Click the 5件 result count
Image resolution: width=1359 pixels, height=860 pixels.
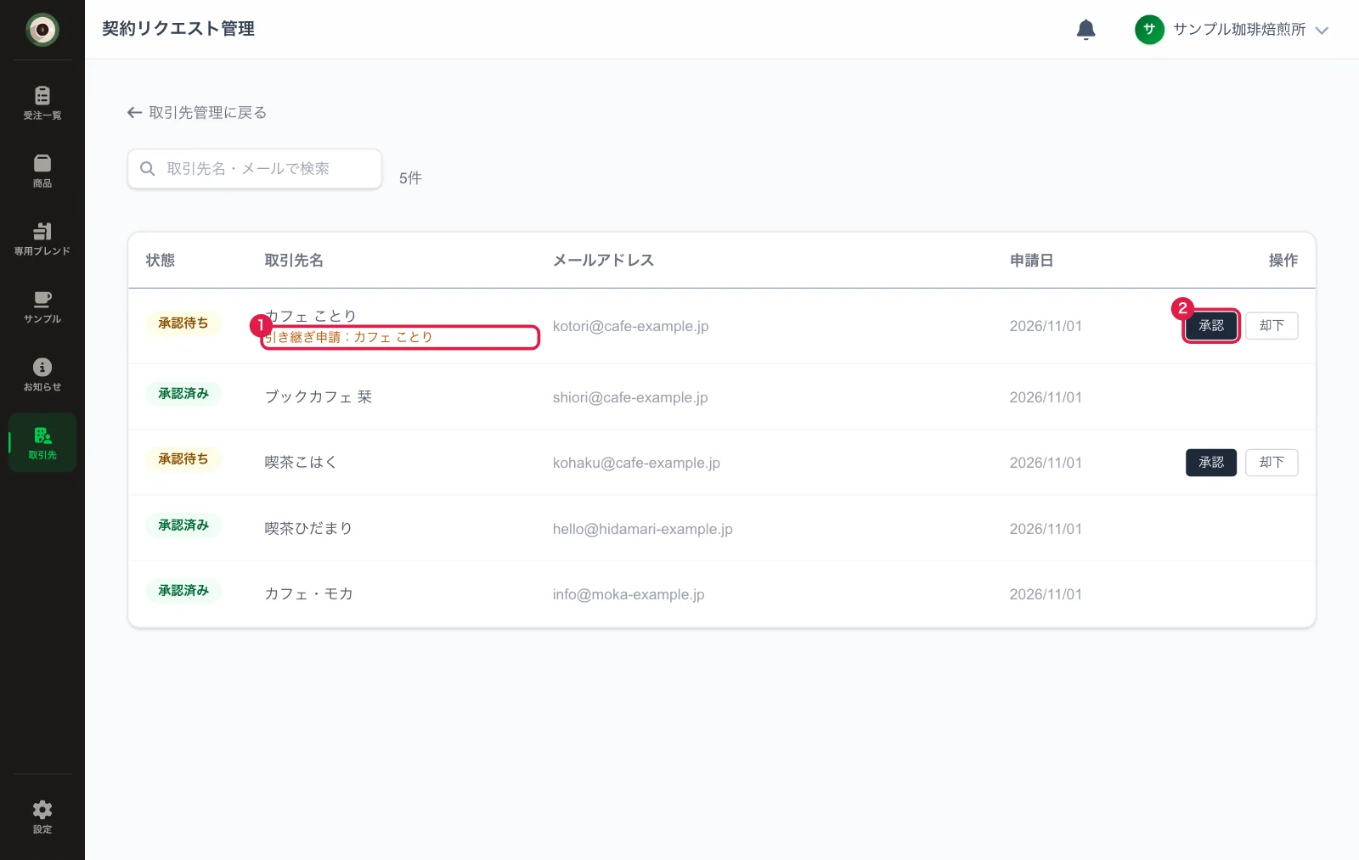410,178
